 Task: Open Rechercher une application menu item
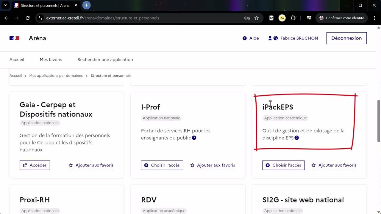coord(105,59)
